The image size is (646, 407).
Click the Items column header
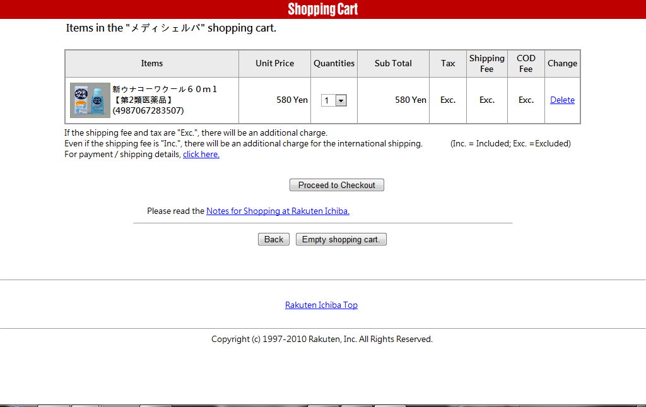[152, 64]
